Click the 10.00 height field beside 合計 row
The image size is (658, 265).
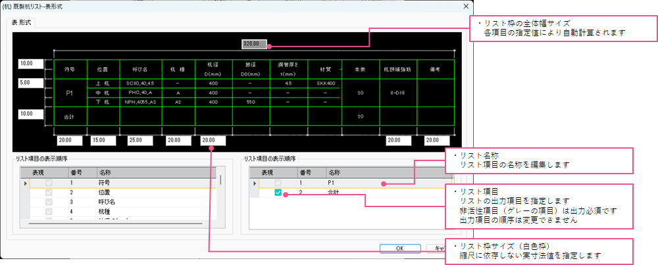click(x=30, y=113)
